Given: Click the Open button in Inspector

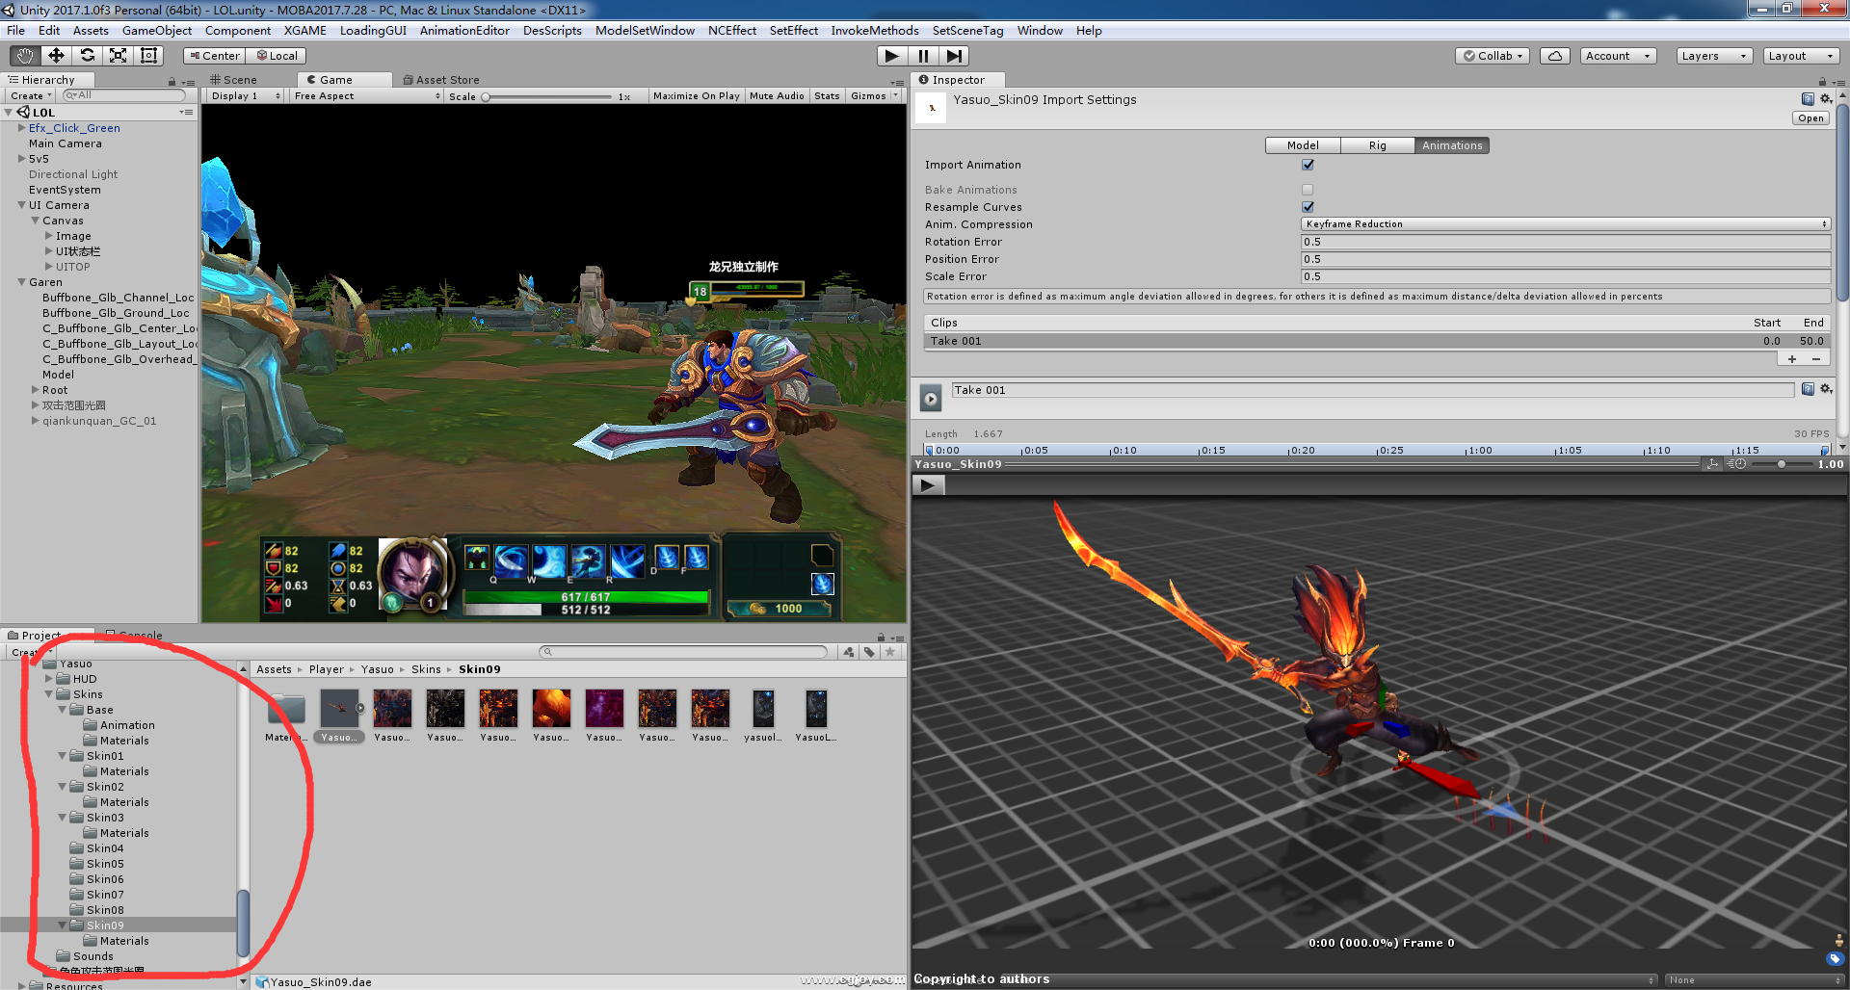Looking at the screenshot, I should click(1810, 118).
